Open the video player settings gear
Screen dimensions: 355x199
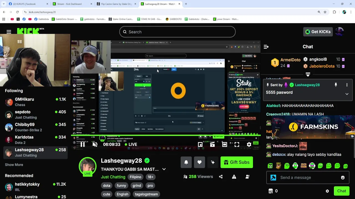[x=249, y=144]
